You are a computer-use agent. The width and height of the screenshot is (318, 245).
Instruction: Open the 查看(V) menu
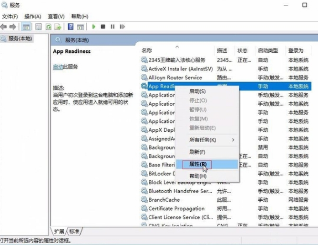[x=56, y=16]
